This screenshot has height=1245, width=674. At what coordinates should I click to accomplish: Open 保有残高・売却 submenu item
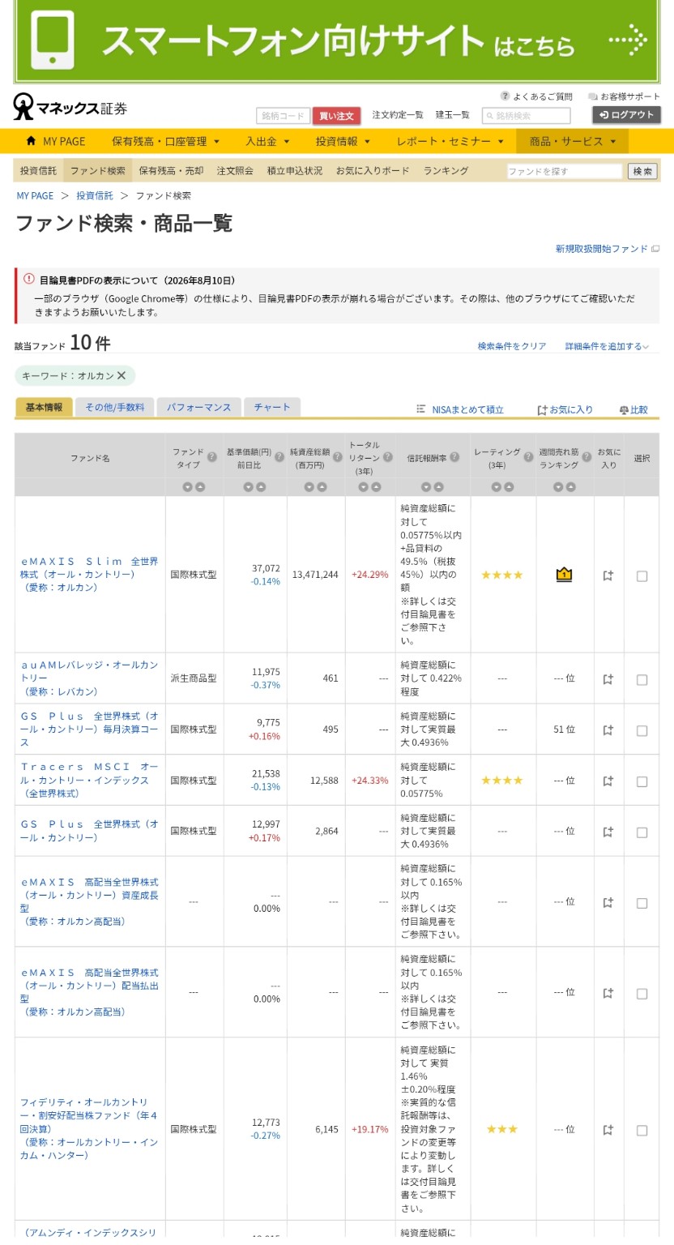tap(171, 170)
